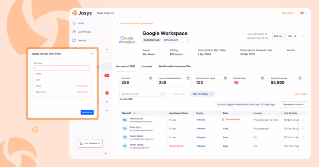Collapse the sidebar section with up chevron
This screenshot has height=167, width=319.
point(107,49)
